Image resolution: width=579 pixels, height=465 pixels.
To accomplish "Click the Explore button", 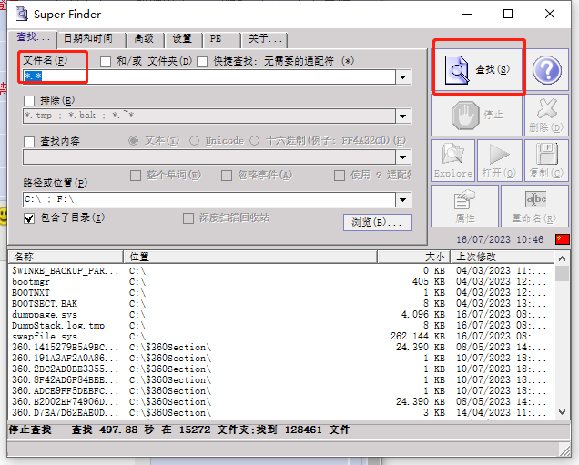I will coord(453,161).
